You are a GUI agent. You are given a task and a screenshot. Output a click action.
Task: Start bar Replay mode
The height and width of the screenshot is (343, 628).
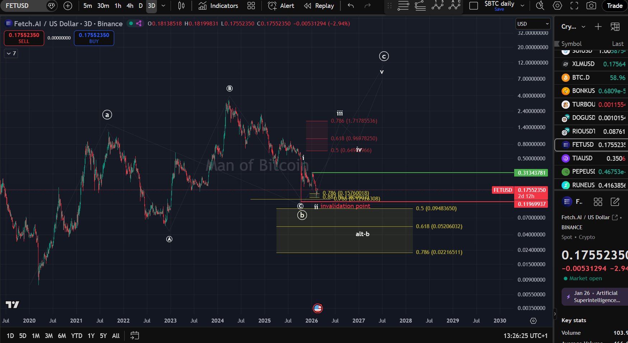tap(319, 6)
